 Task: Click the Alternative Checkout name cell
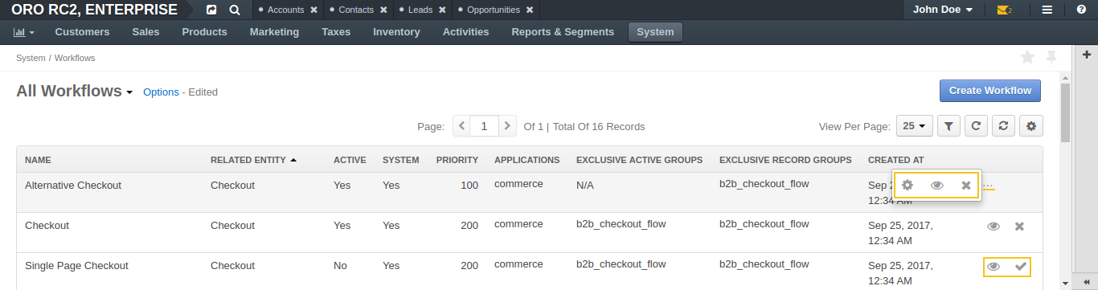pos(73,185)
